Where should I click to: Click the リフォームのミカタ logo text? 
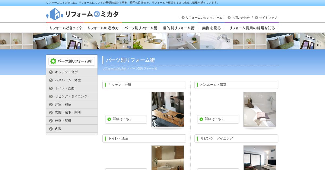click(x=92, y=14)
